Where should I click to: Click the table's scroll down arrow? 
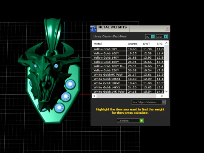pos(167,91)
